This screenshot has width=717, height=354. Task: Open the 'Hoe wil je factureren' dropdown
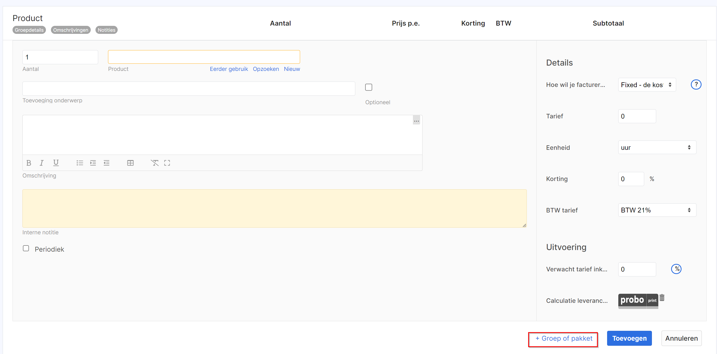[x=647, y=85]
